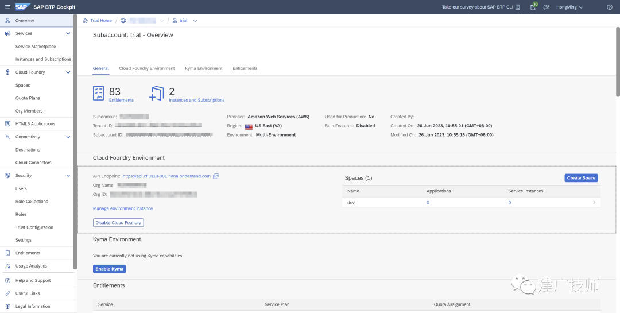Click the help question mark icon
Image resolution: width=620 pixels, height=313 pixels.
click(609, 7)
